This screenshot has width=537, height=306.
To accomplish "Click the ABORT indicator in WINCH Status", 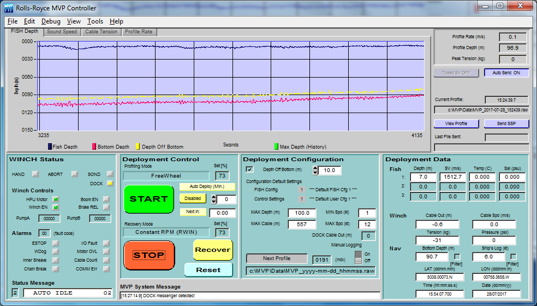I will click(74, 174).
